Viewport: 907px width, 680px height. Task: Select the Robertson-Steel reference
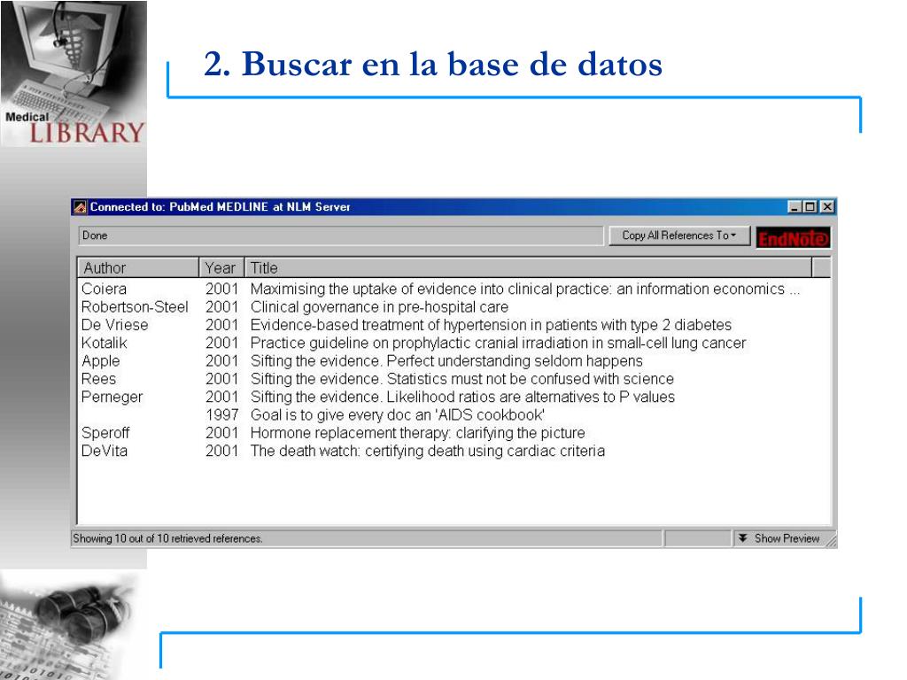(454, 306)
